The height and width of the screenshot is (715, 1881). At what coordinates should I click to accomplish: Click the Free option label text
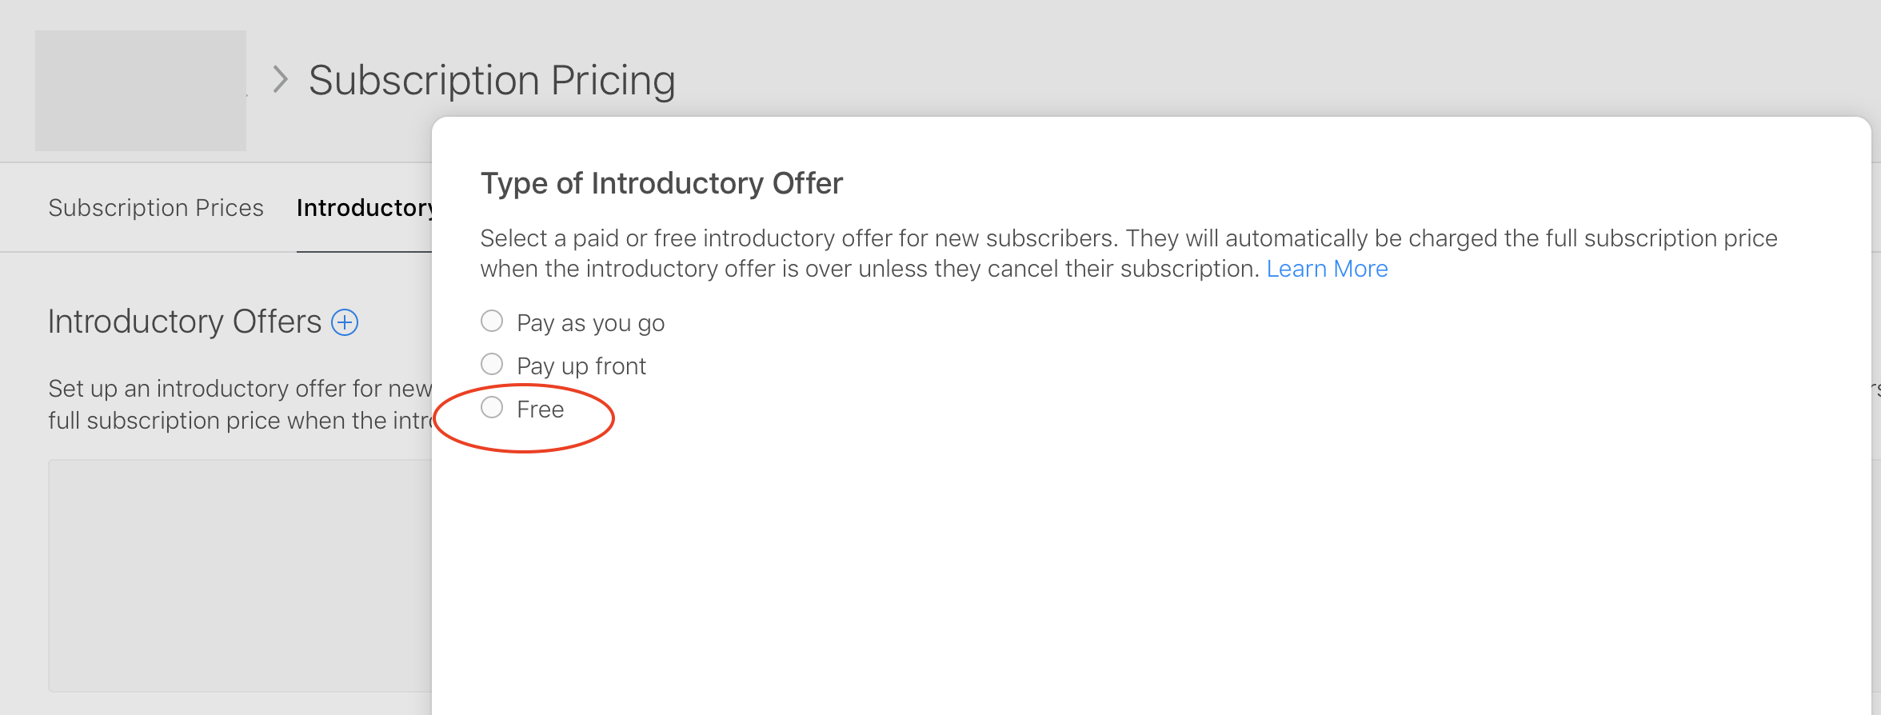pyautogui.click(x=541, y=409)
